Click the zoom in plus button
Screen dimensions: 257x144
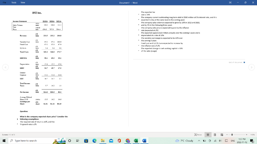pyautogui.click(x=247, y=135)
